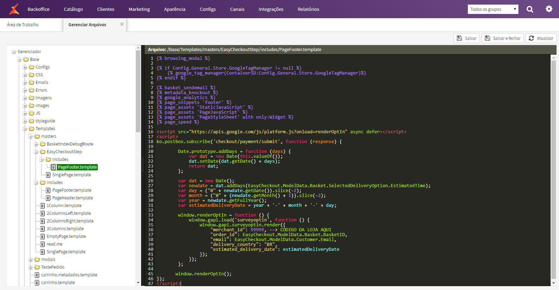This screenshot has width=559, height=290.
Task: Click the TestePedido folder icon
Action: click(37, 267)
